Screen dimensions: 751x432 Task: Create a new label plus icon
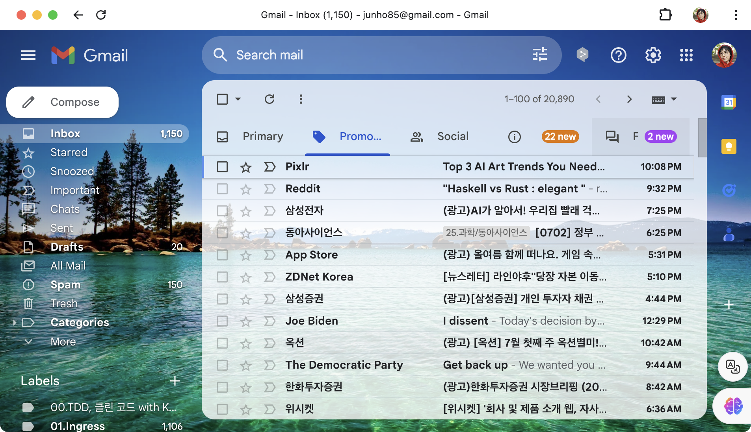[x=175, y=381]
